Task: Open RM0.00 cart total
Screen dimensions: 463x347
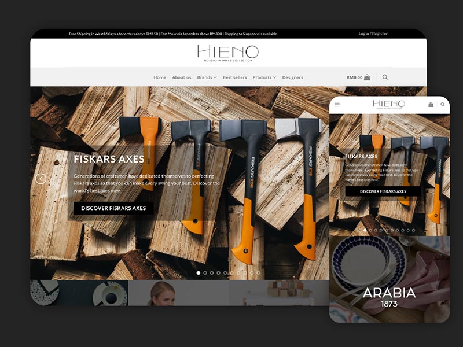Action: (354, 77)
